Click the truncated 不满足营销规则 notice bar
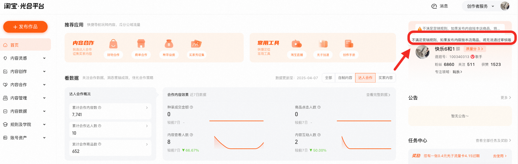518x164 pixels. [460, 29]
